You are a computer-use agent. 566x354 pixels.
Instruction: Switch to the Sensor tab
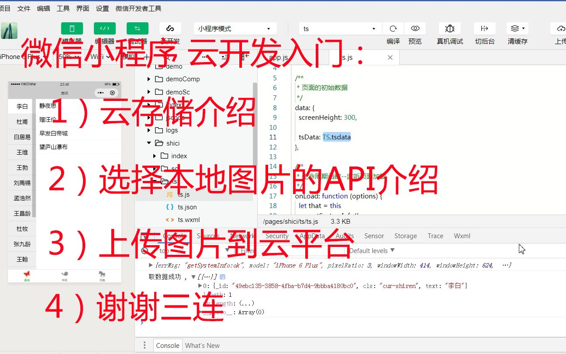pyautogui.click(x=374, y=236)
